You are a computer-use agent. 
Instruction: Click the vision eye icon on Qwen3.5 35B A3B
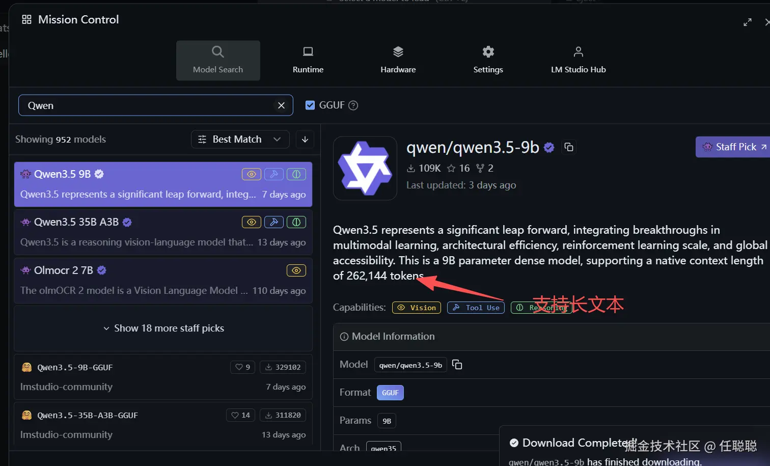pyautogui.click(x=252, y=222)
